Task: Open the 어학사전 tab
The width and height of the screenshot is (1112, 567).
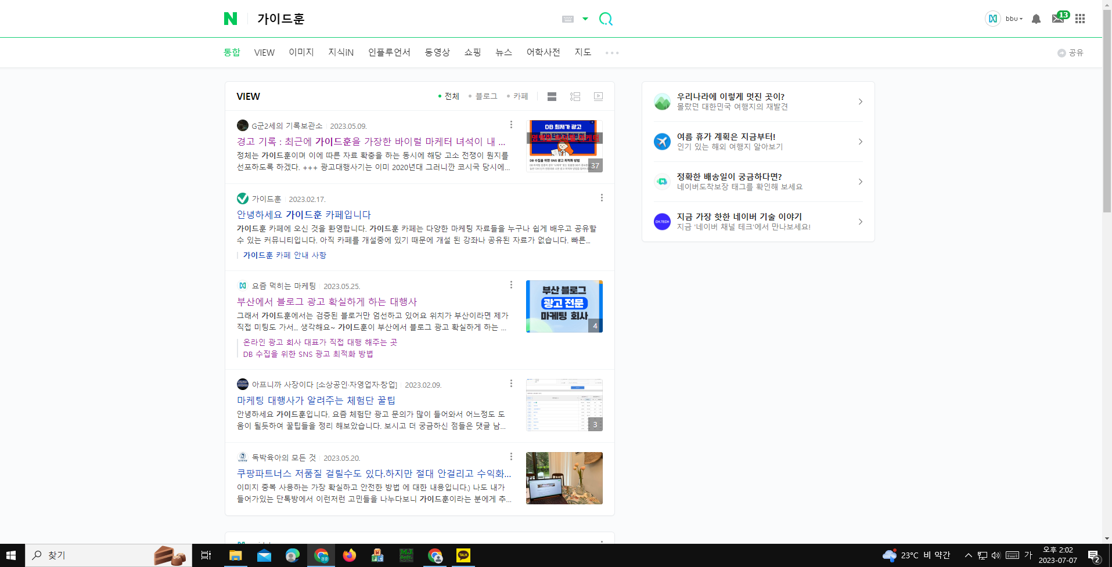Action: click(544, 52)
